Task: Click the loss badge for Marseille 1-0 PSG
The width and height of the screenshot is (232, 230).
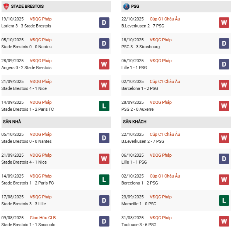Action: 224,200
